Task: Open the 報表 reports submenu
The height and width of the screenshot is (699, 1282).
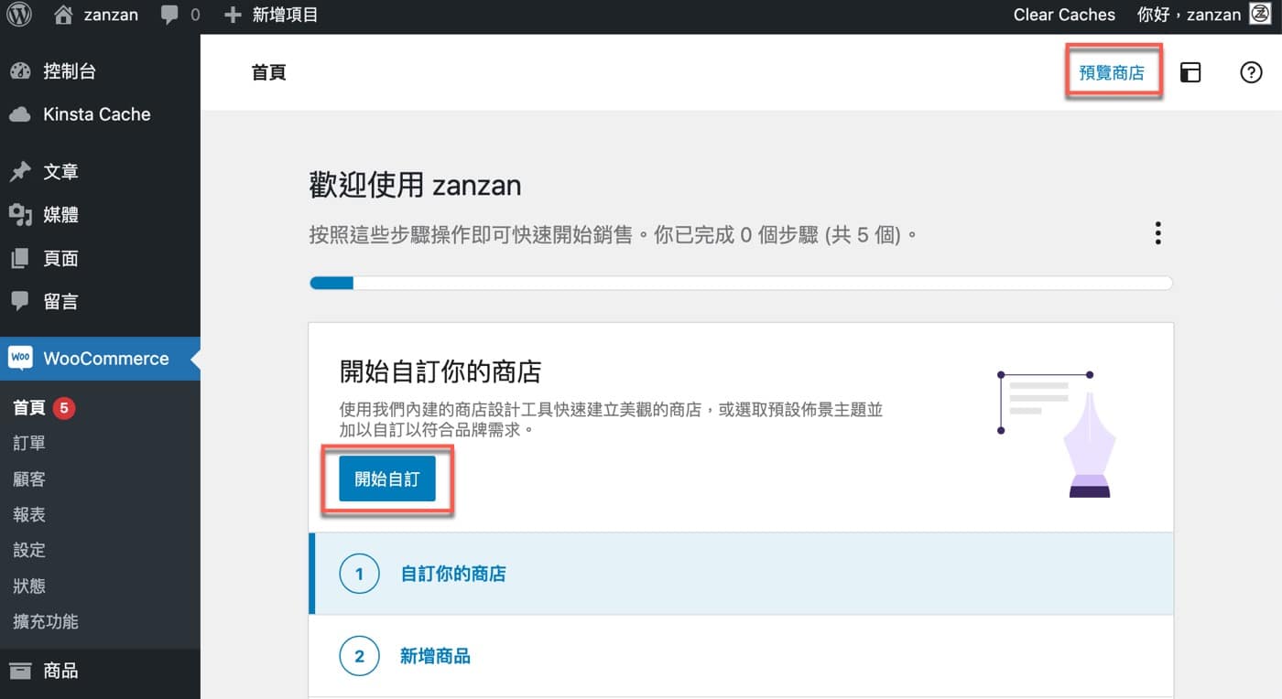Action: (x=29, y=515)
